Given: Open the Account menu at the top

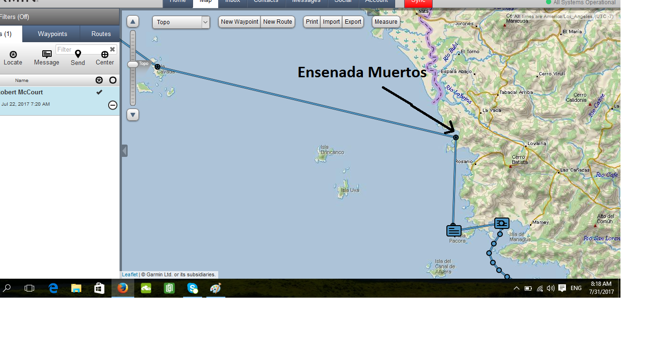Looking at the screenshot, I should coord(376,1).
